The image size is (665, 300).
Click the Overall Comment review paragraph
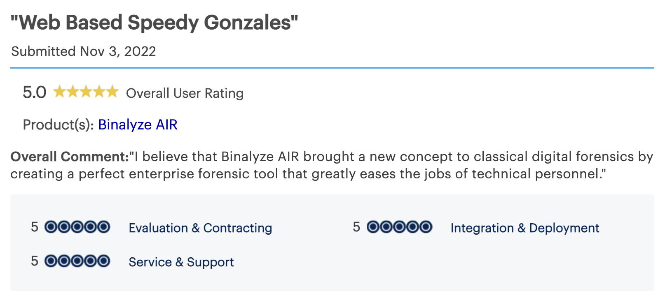click(x=332, y=165)
